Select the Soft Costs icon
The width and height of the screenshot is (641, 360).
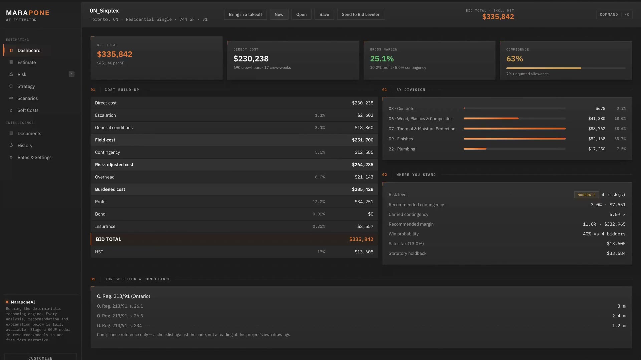(x=11, y=110)
